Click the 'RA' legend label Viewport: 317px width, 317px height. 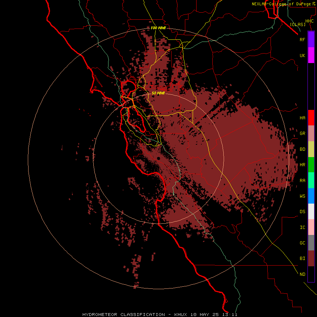(302, 181)
